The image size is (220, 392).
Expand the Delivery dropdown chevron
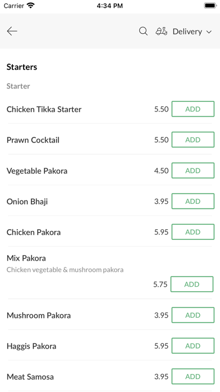click(x=209, y=32)
